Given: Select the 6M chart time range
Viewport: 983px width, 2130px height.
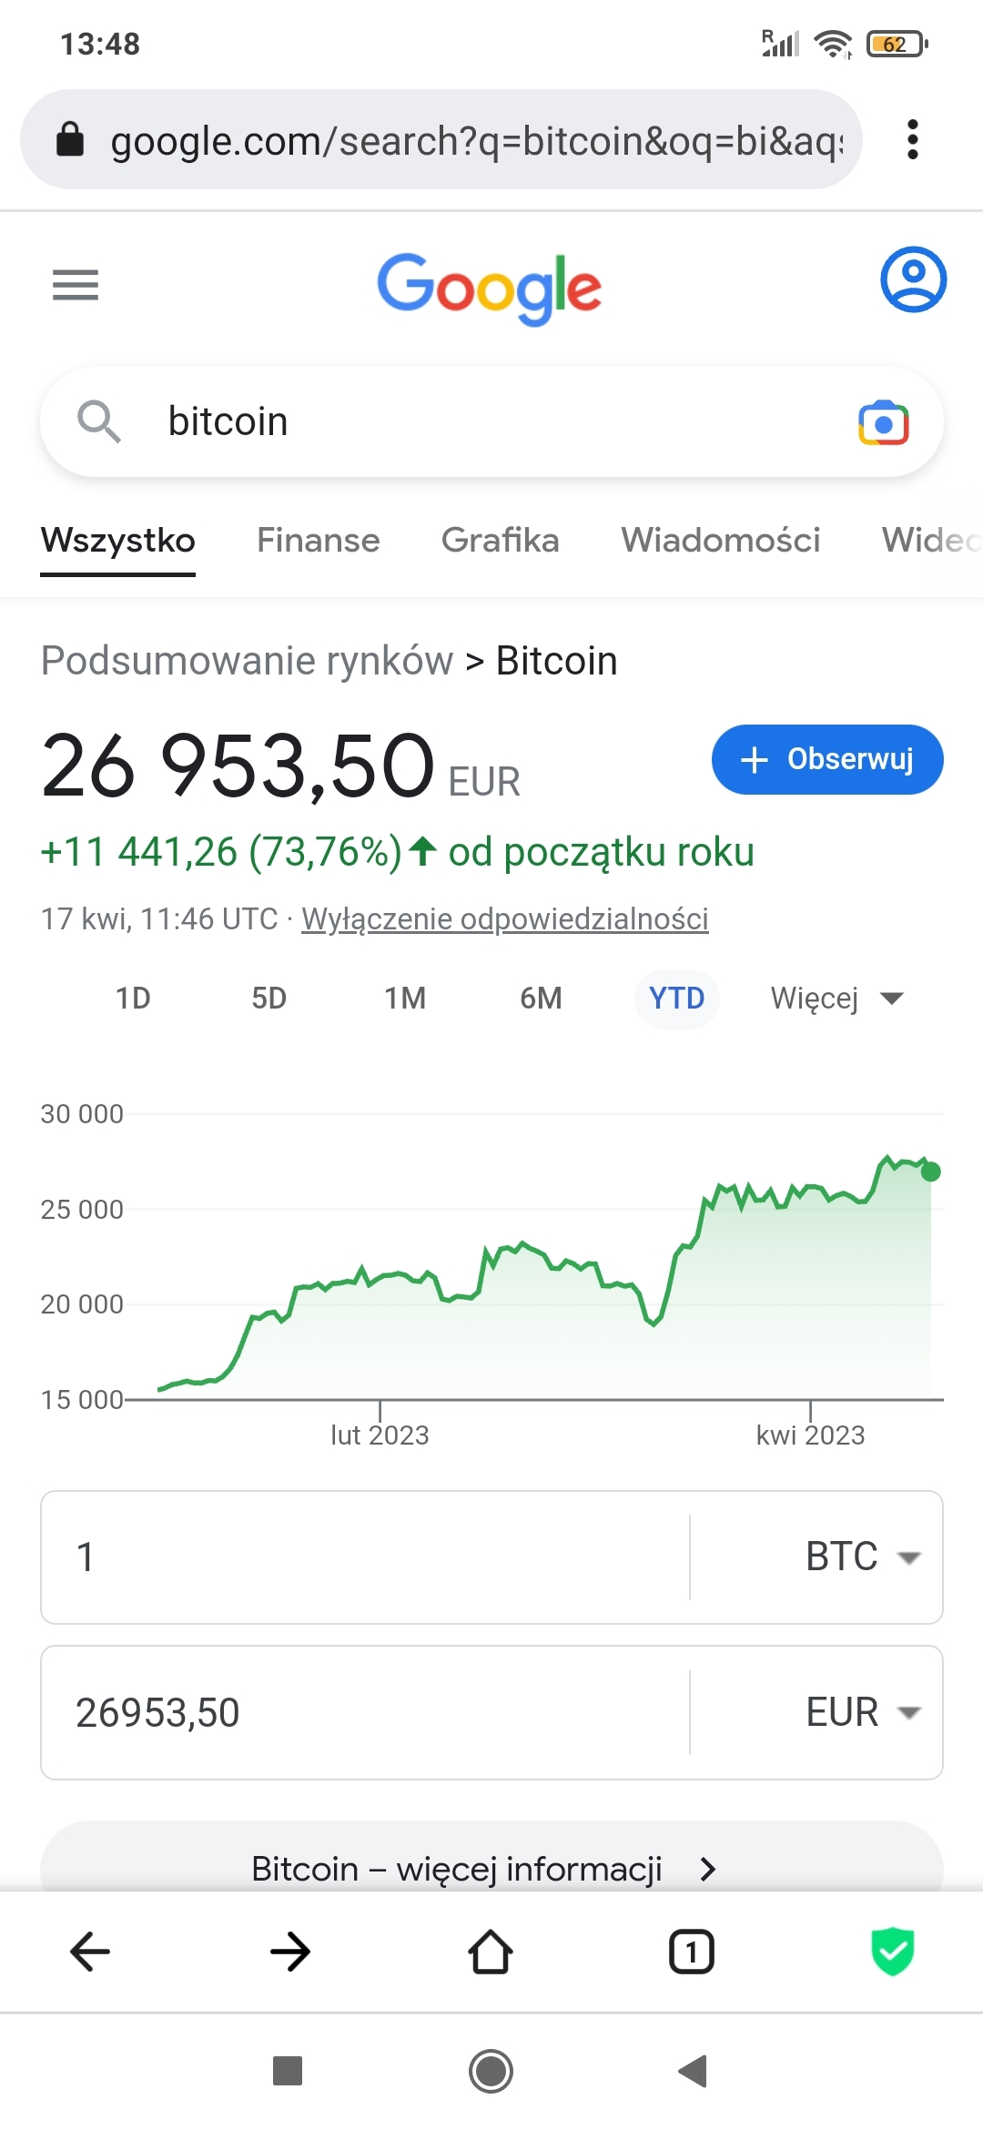Looking at the screenshot, I should (541, 999).
